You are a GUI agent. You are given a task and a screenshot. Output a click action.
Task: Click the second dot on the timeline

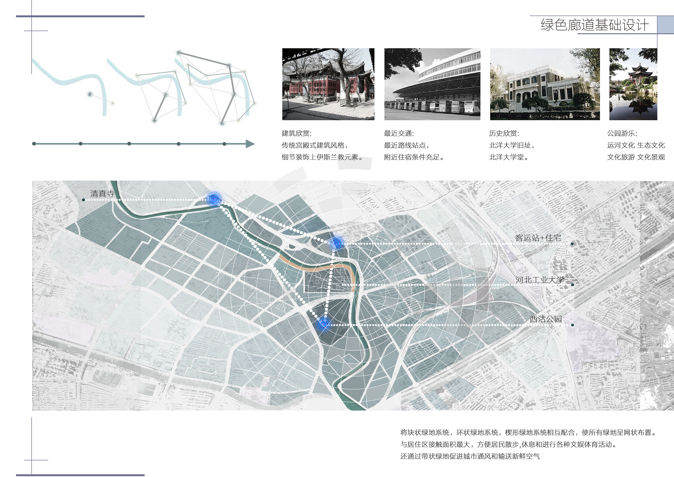81,144
